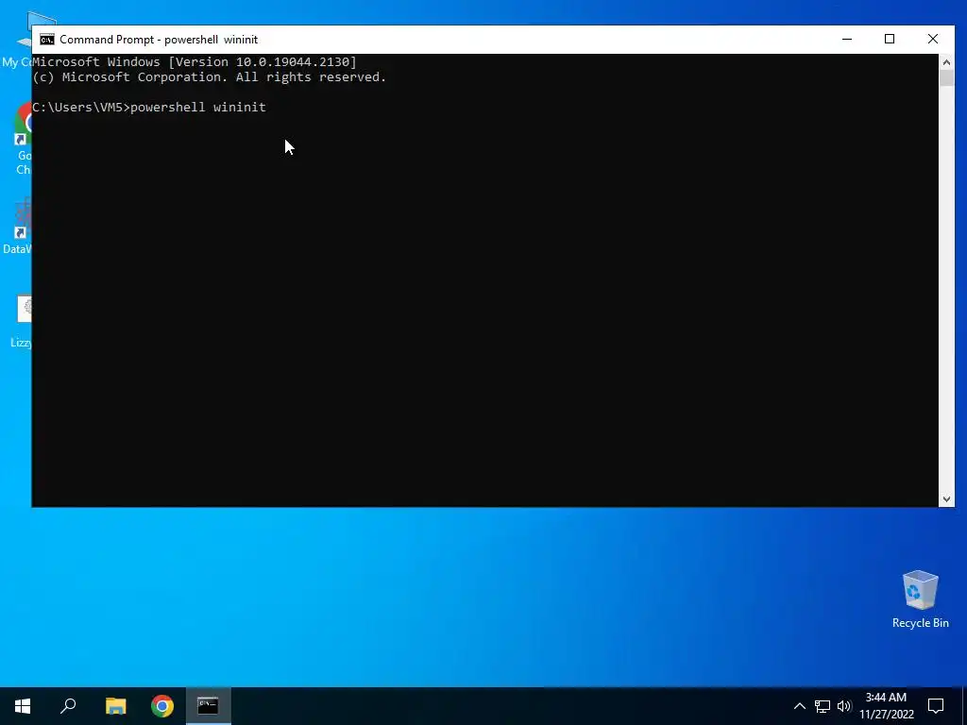The image size is (967, 725).
Task: Click the 'Recycle Bin' label text
Action: point(920,623)
